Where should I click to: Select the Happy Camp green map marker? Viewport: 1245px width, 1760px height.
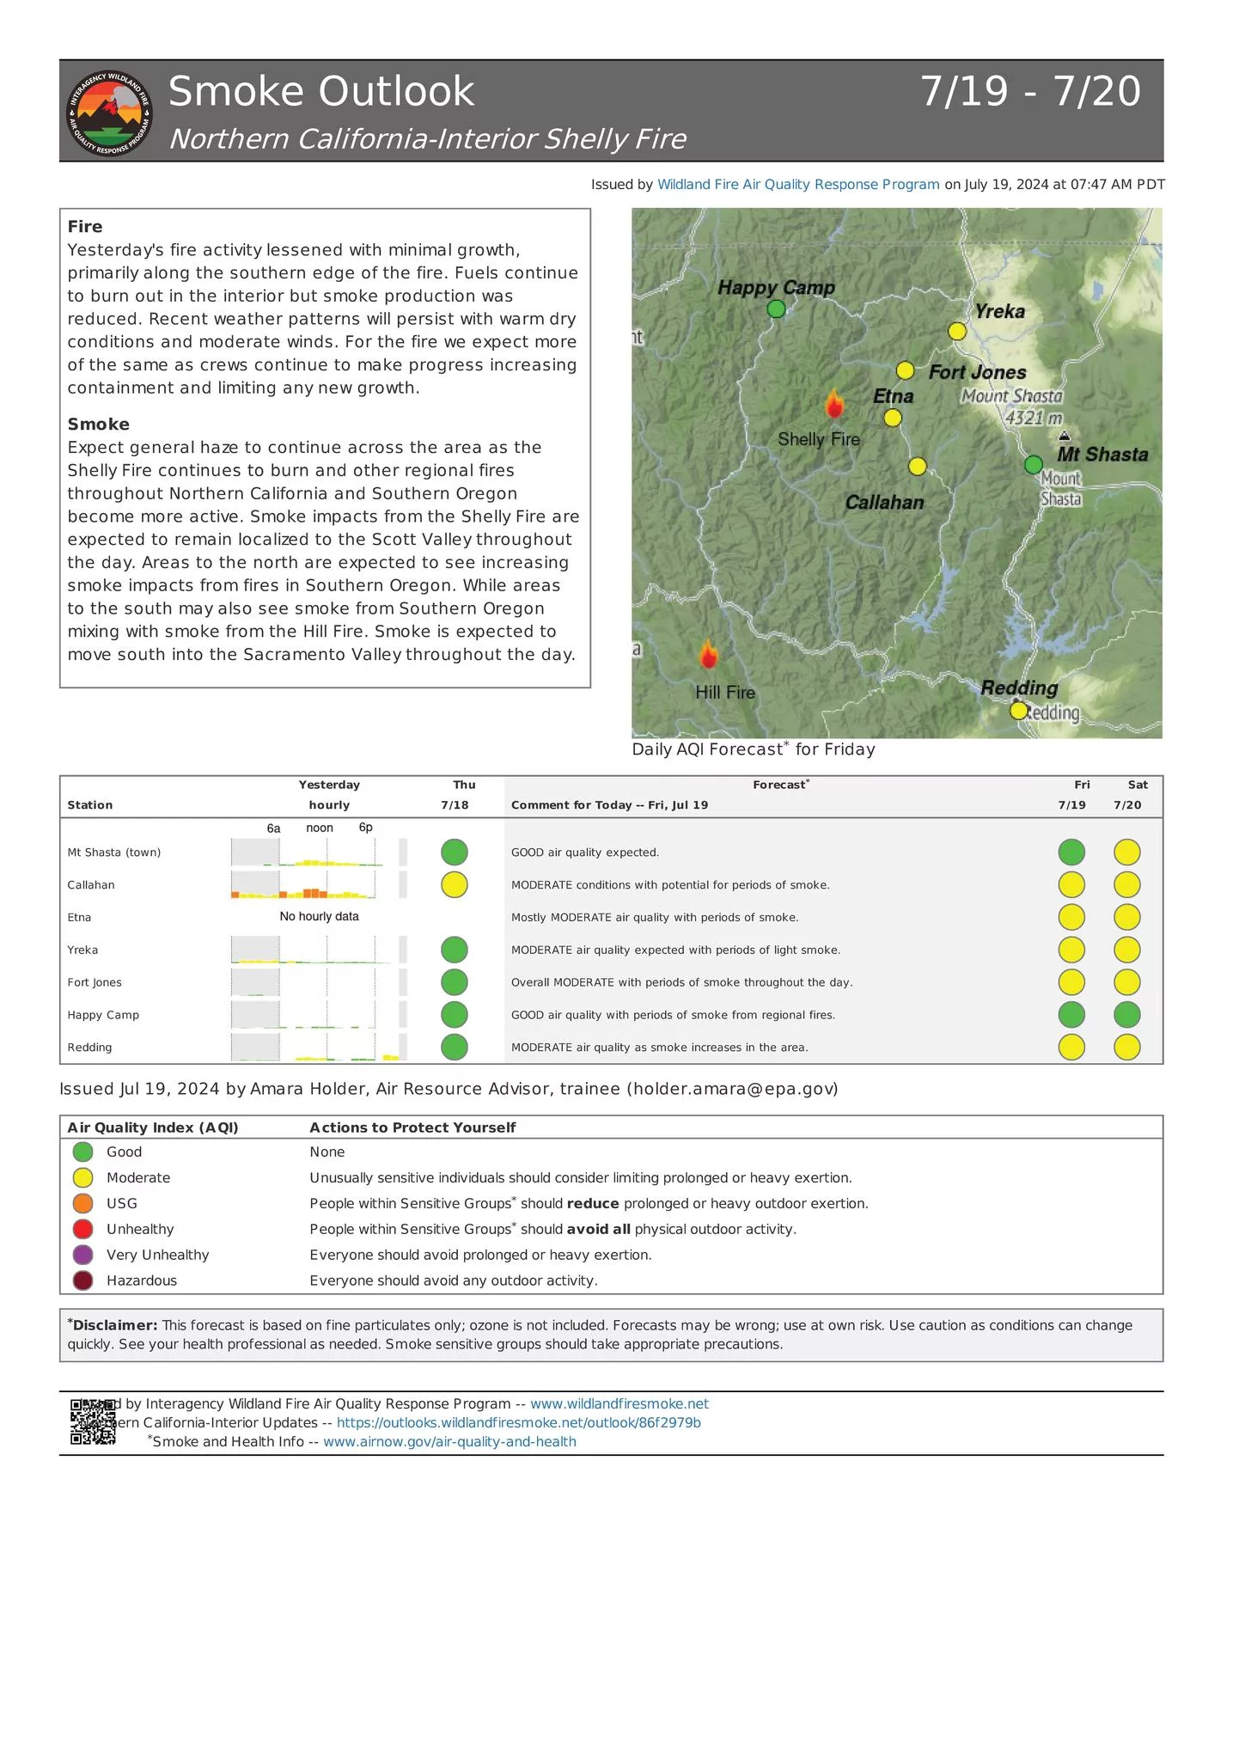point(776,309)
